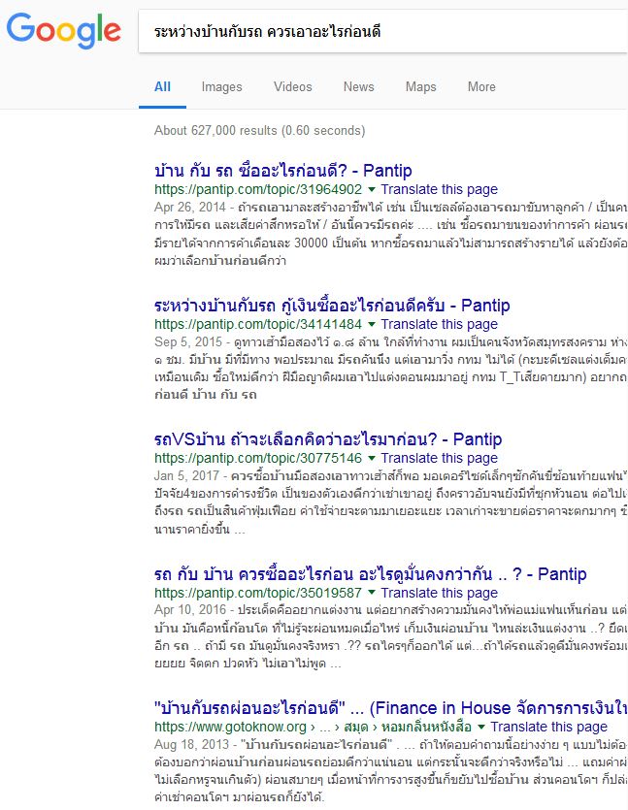Click 'About 627,000 results' stats text
The image size is (628, 810).
coord(259,130)
